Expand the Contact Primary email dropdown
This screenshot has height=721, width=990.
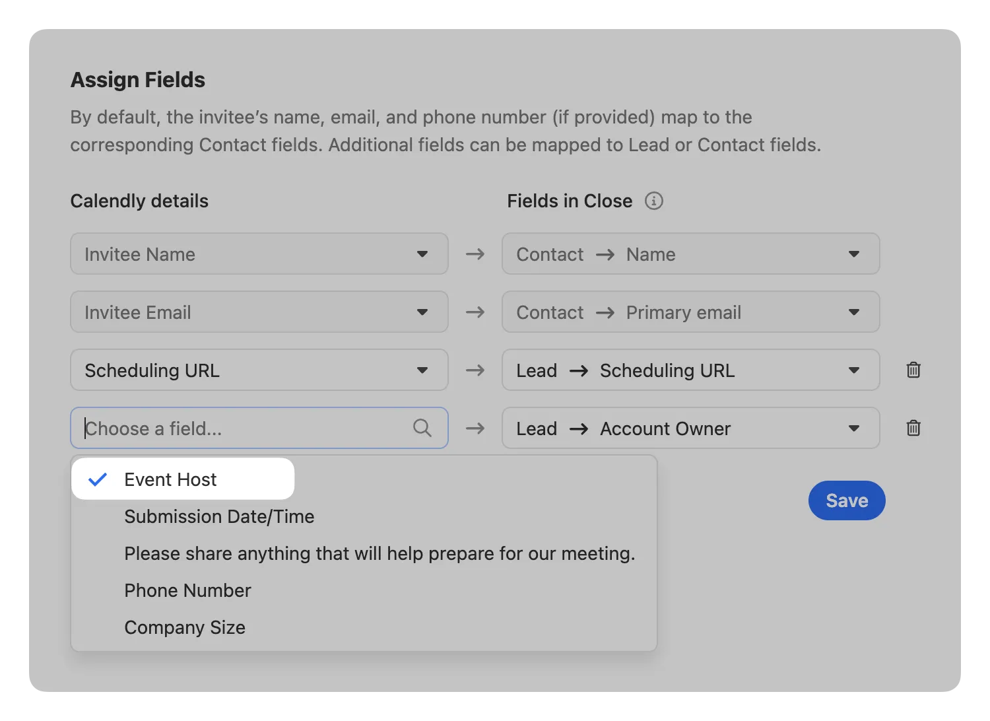tap(691, 312)
